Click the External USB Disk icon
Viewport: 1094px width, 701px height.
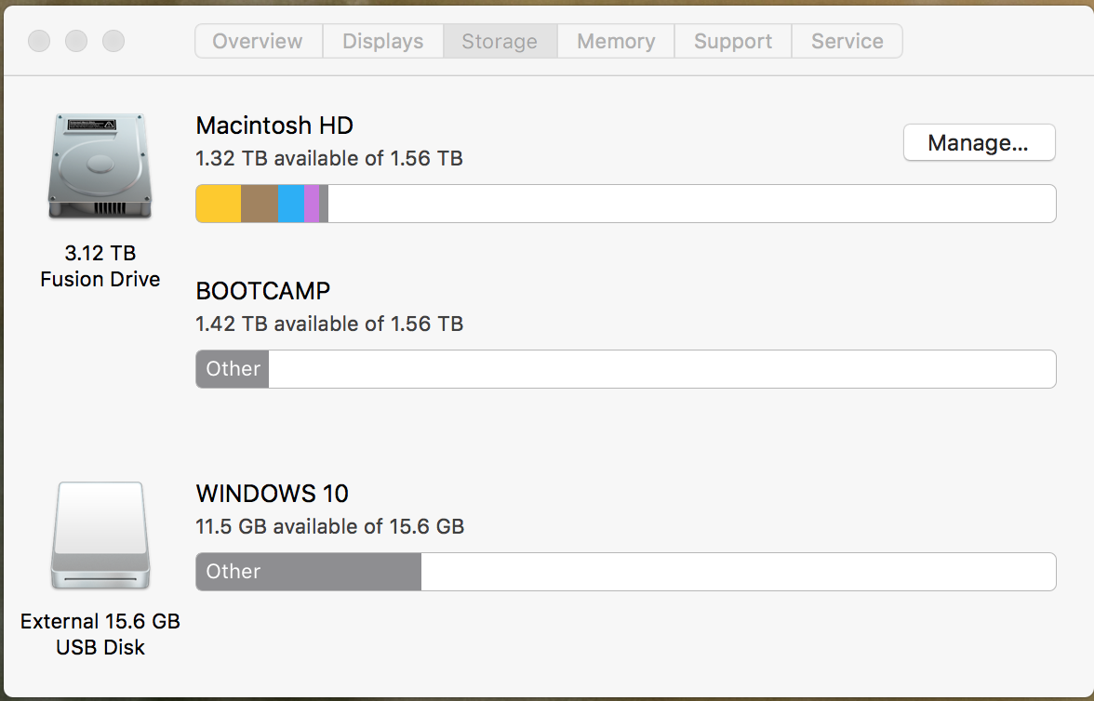coord(100,536)
